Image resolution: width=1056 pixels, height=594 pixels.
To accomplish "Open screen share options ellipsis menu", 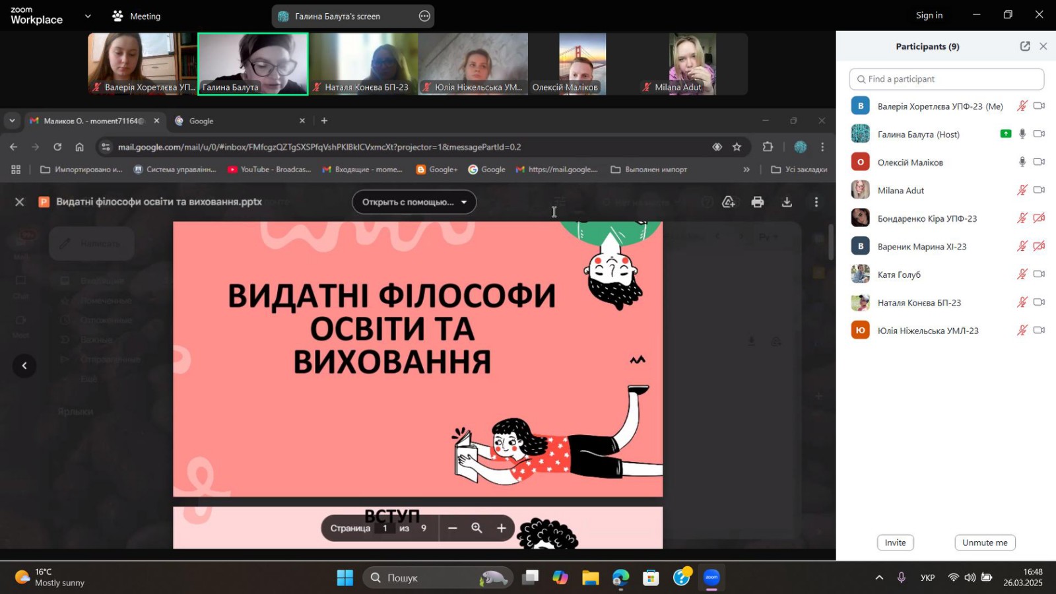I will 424,16.
